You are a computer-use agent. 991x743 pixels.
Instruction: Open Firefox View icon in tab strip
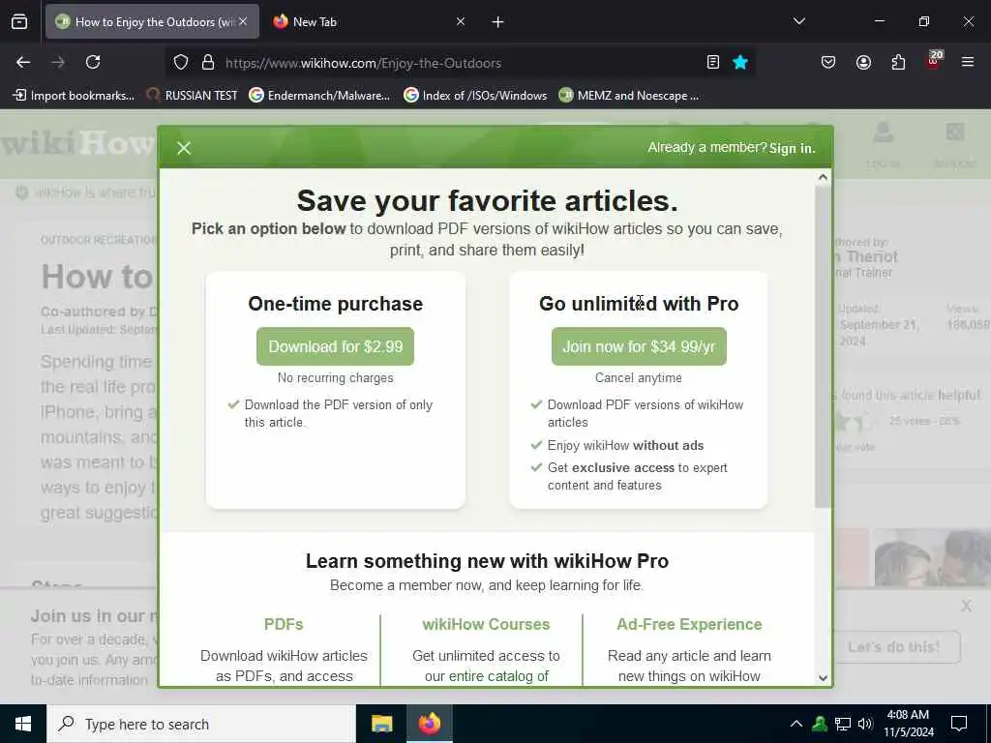click(x=19, y=21)
